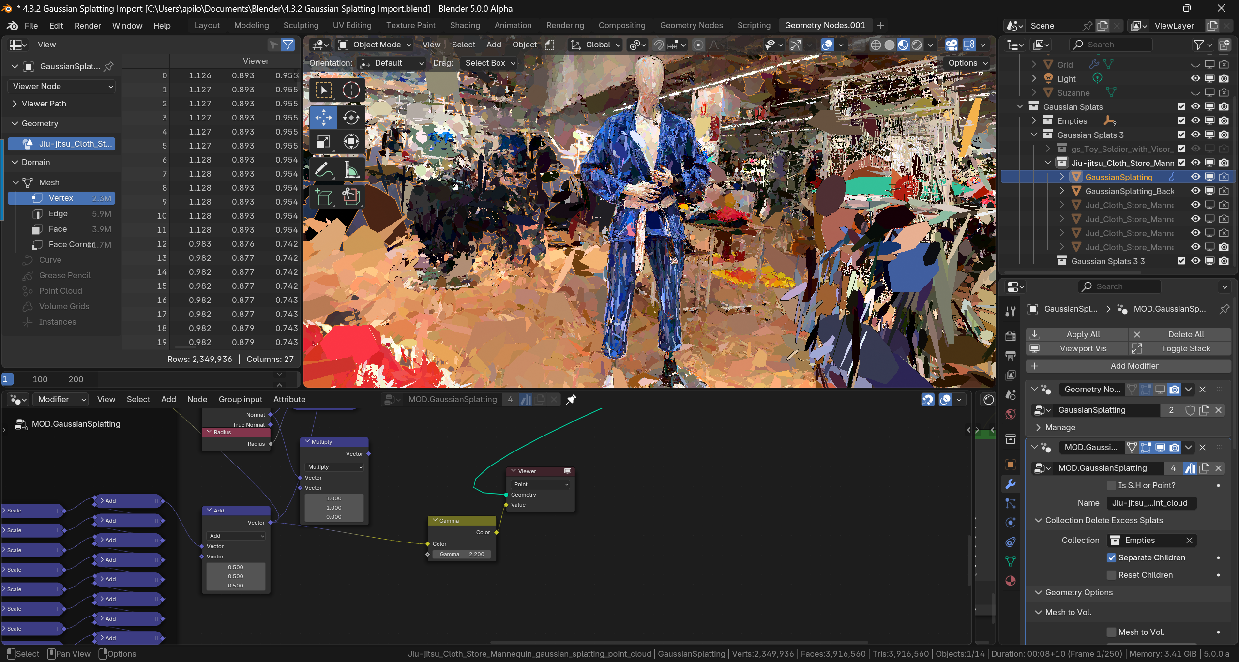Open the Render properties tab icon

pos(1011,336)
